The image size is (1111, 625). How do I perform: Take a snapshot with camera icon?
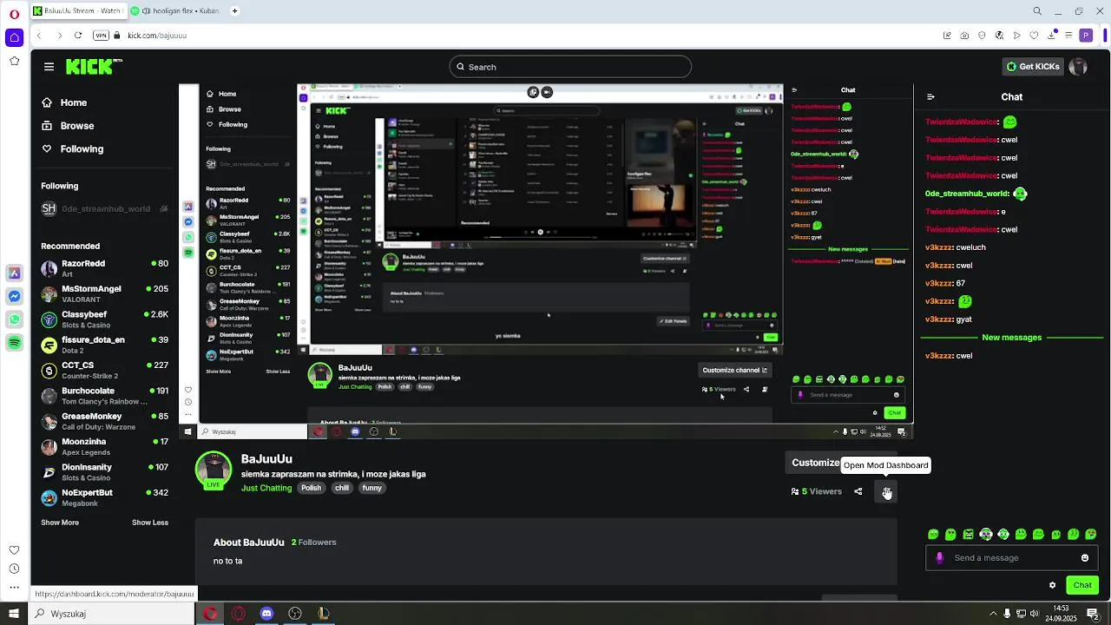click(964, 36)
